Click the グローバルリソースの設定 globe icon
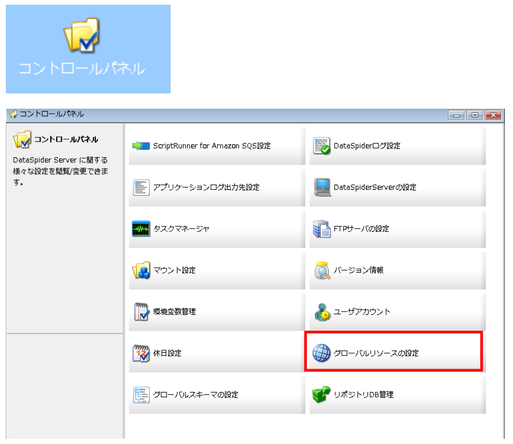This screenshot has height=444, width=513. click(x=322, y=353)
